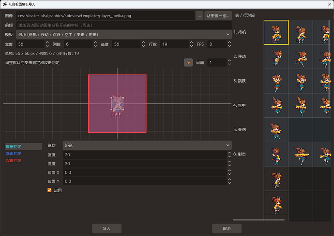Click the '6. 射击' row label
This screenshot has width=334, height=236.
point(240,154)
